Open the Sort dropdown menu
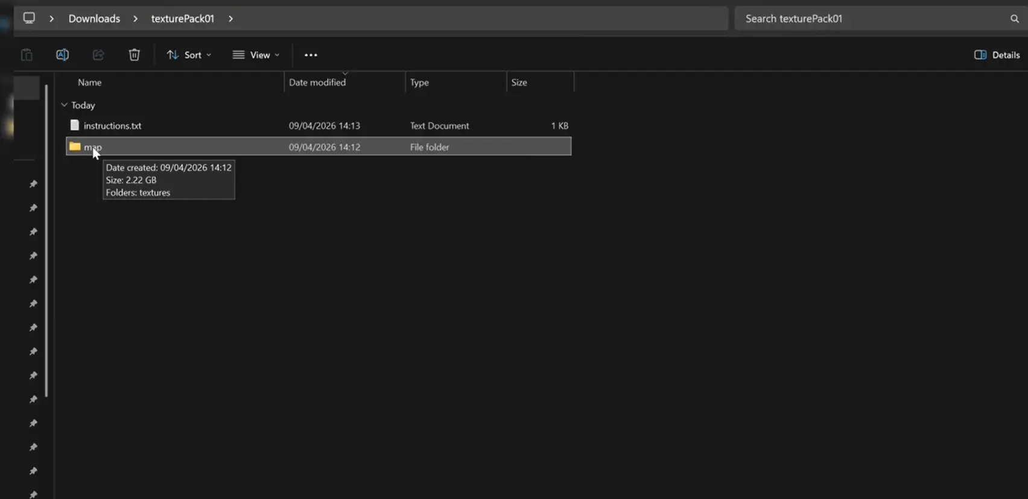Viewport: 1028px width, 499px height. [189, 55]
